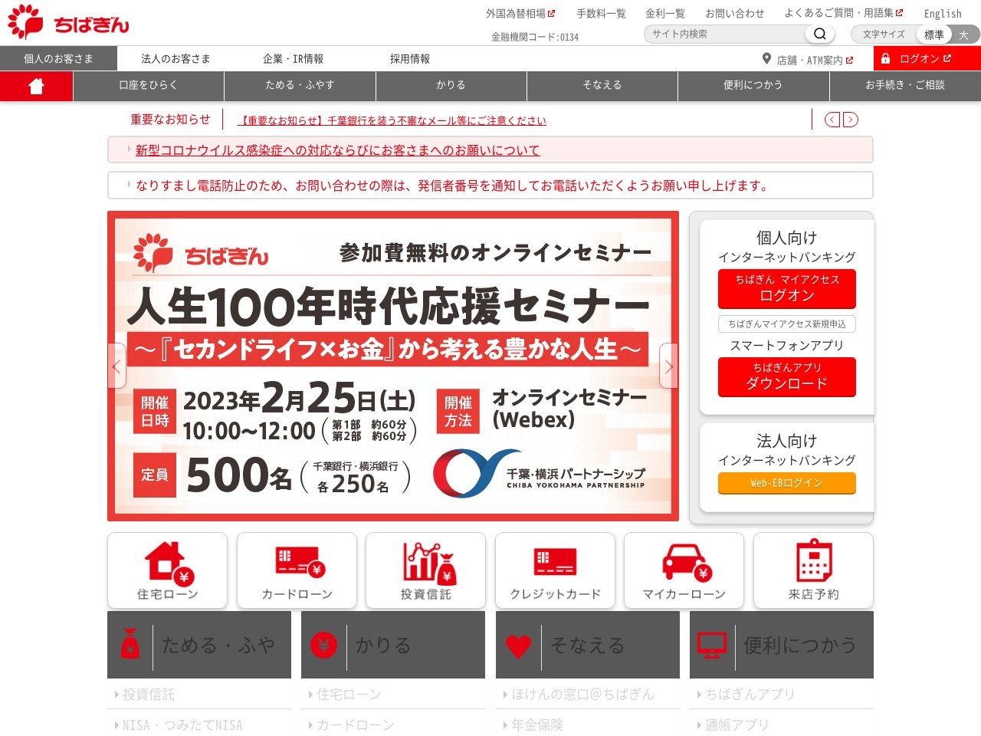Select the 企業・IR情報 tab
This screenshot has height=736, width=981.
(x=293, y=58)
